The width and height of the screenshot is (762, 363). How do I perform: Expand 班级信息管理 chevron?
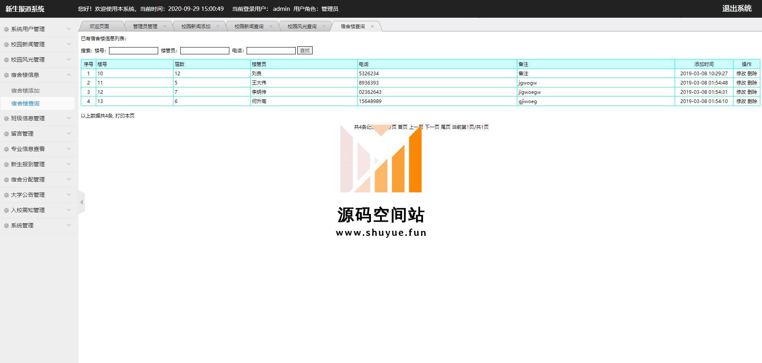click(69, 118)
